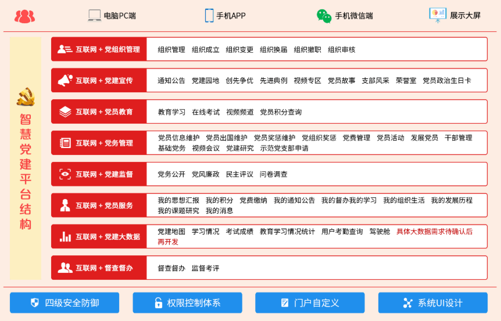Click the 发展党员 item

(x=424, y=138)
